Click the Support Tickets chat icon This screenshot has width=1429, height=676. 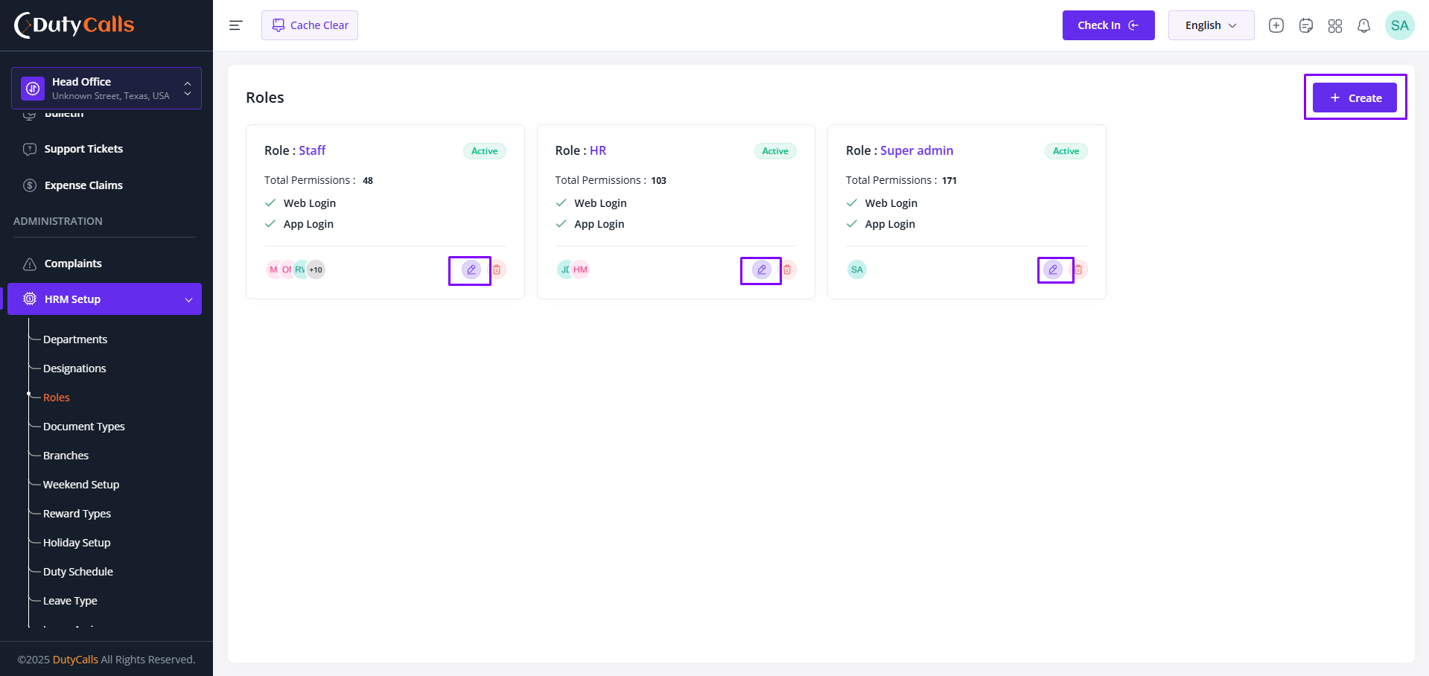30,149
